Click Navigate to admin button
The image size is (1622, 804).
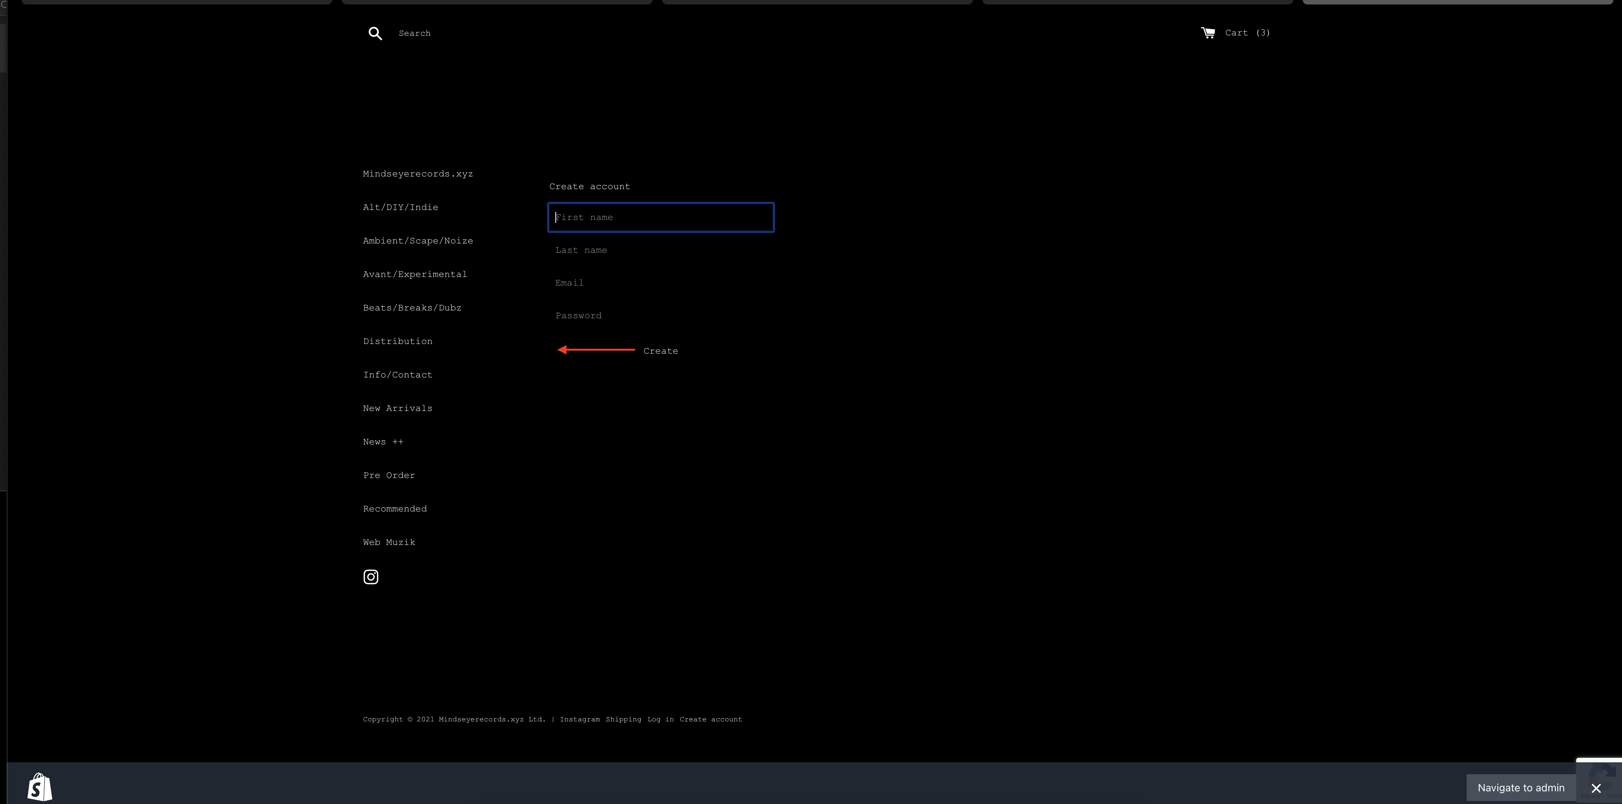(x=1521, y=788)
